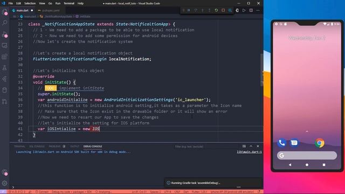Stop the debug session
345x194 pixels.
(x=223, y=10)
